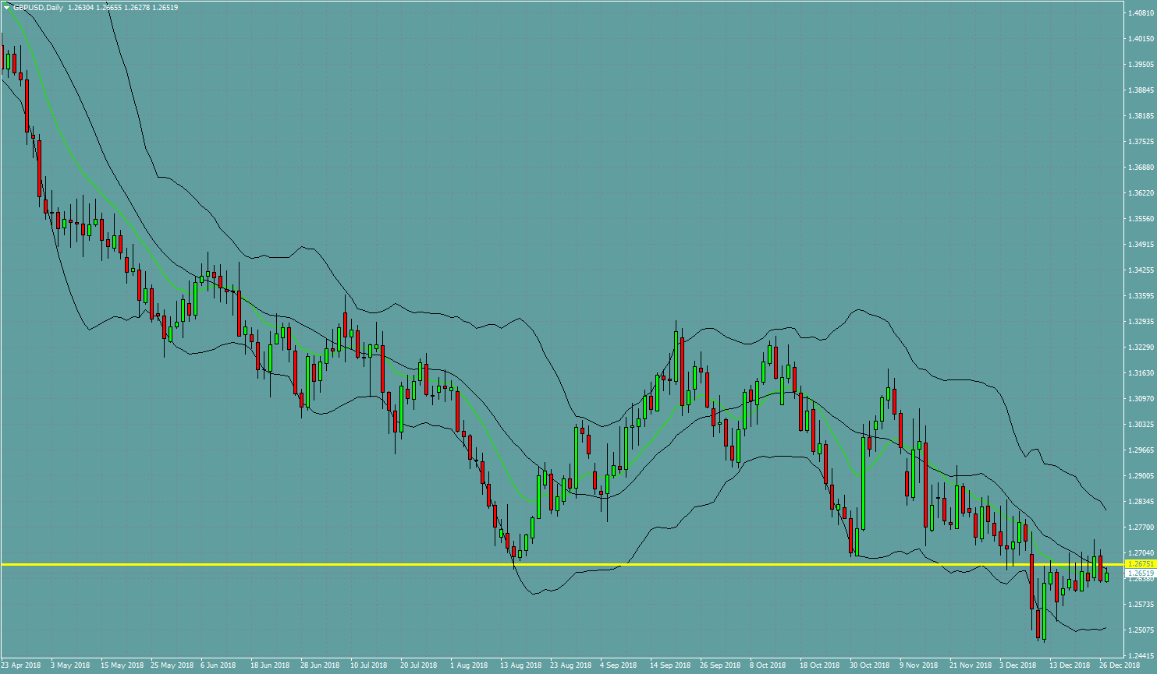Click the 18 Jun 2018 date label
This screenshot has width=1157, height=674.
coord(270,665)
